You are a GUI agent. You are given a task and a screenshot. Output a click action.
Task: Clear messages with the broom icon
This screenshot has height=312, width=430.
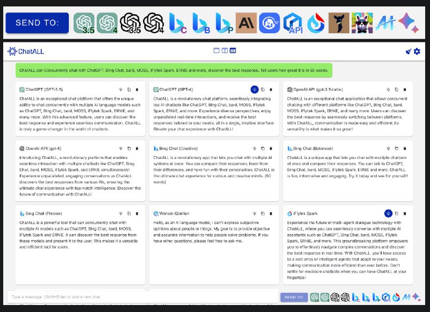[408, 51]
